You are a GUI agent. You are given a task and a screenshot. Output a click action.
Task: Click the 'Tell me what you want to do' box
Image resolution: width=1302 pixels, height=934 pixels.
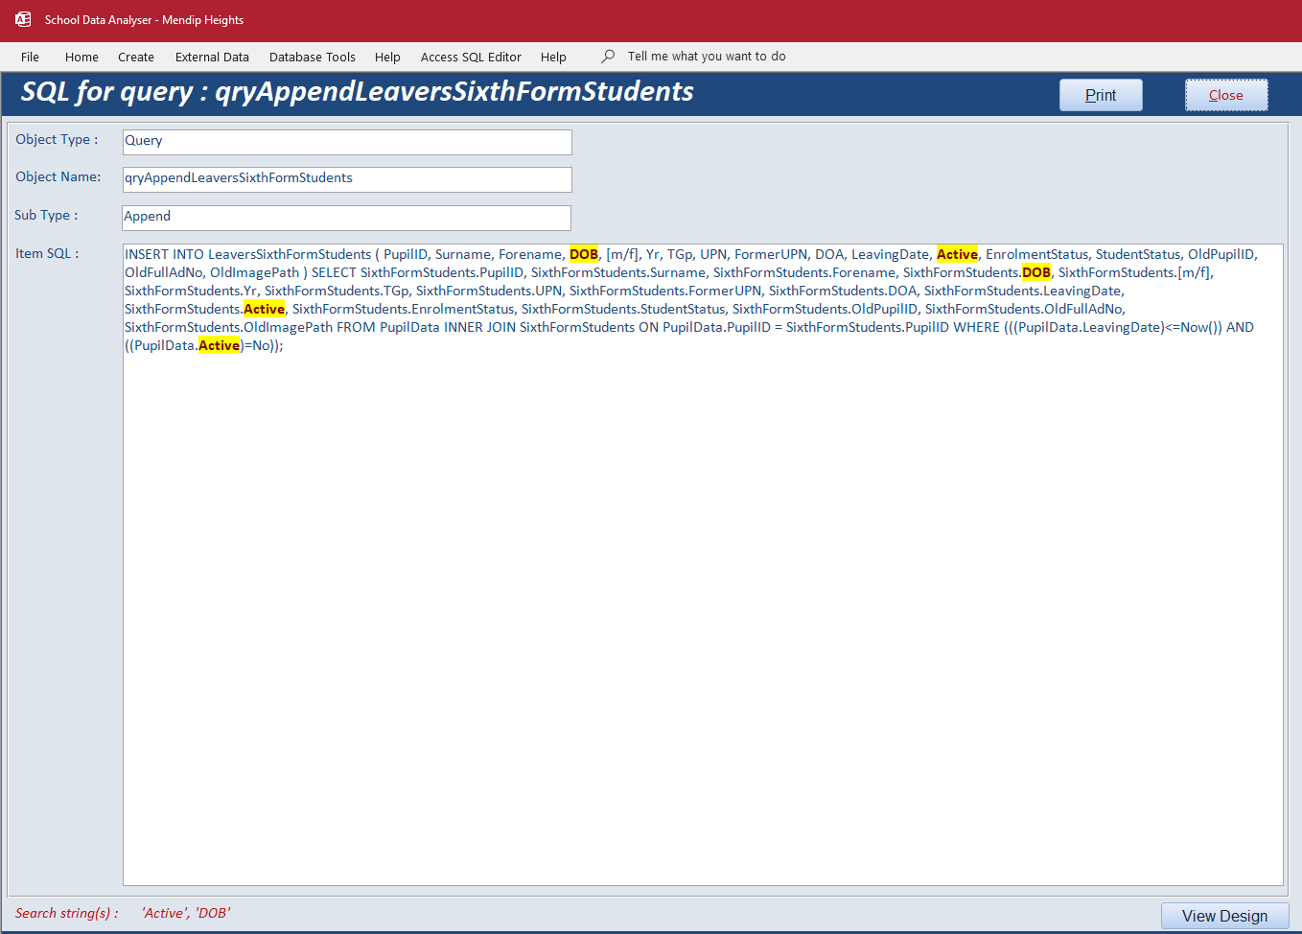pos(707,57)
